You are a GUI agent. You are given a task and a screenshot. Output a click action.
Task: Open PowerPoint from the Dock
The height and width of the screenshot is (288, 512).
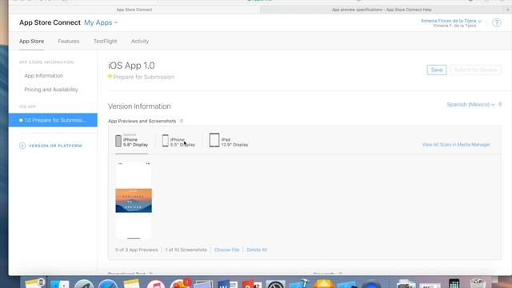tap(251, 285)
